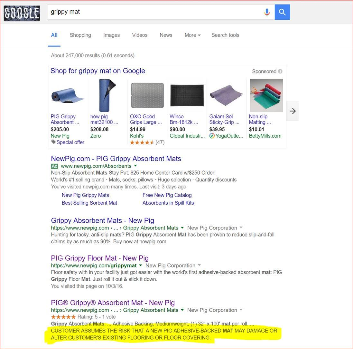
Task: Open the Free New Pig Catalog sitelink
Action: coord(167,195)
